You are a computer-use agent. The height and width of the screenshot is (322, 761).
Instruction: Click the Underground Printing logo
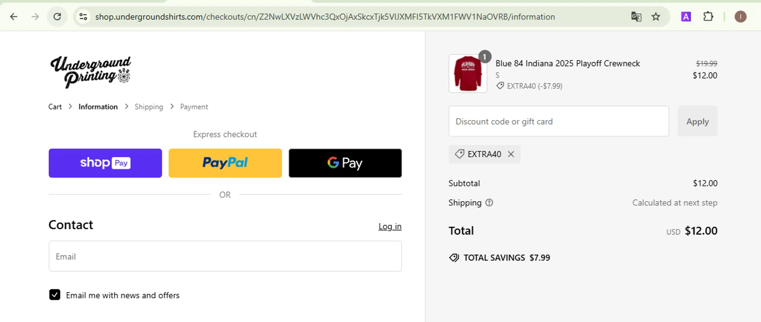click(x=90, y=72)
